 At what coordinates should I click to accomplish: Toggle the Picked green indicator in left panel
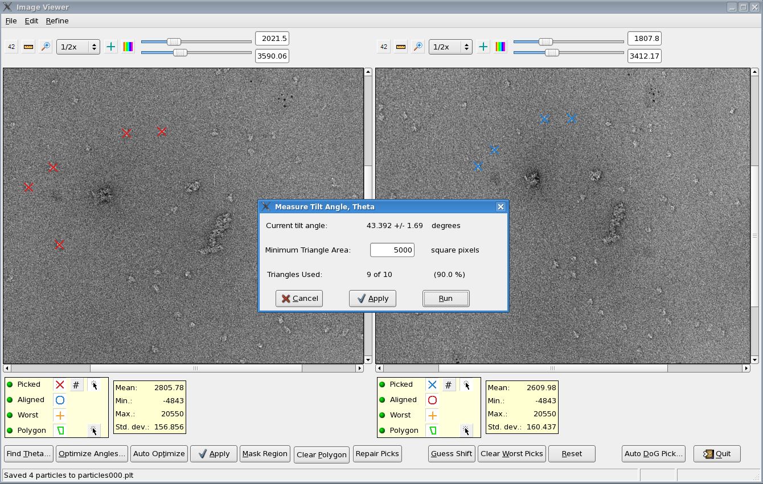tap(10, 384)
